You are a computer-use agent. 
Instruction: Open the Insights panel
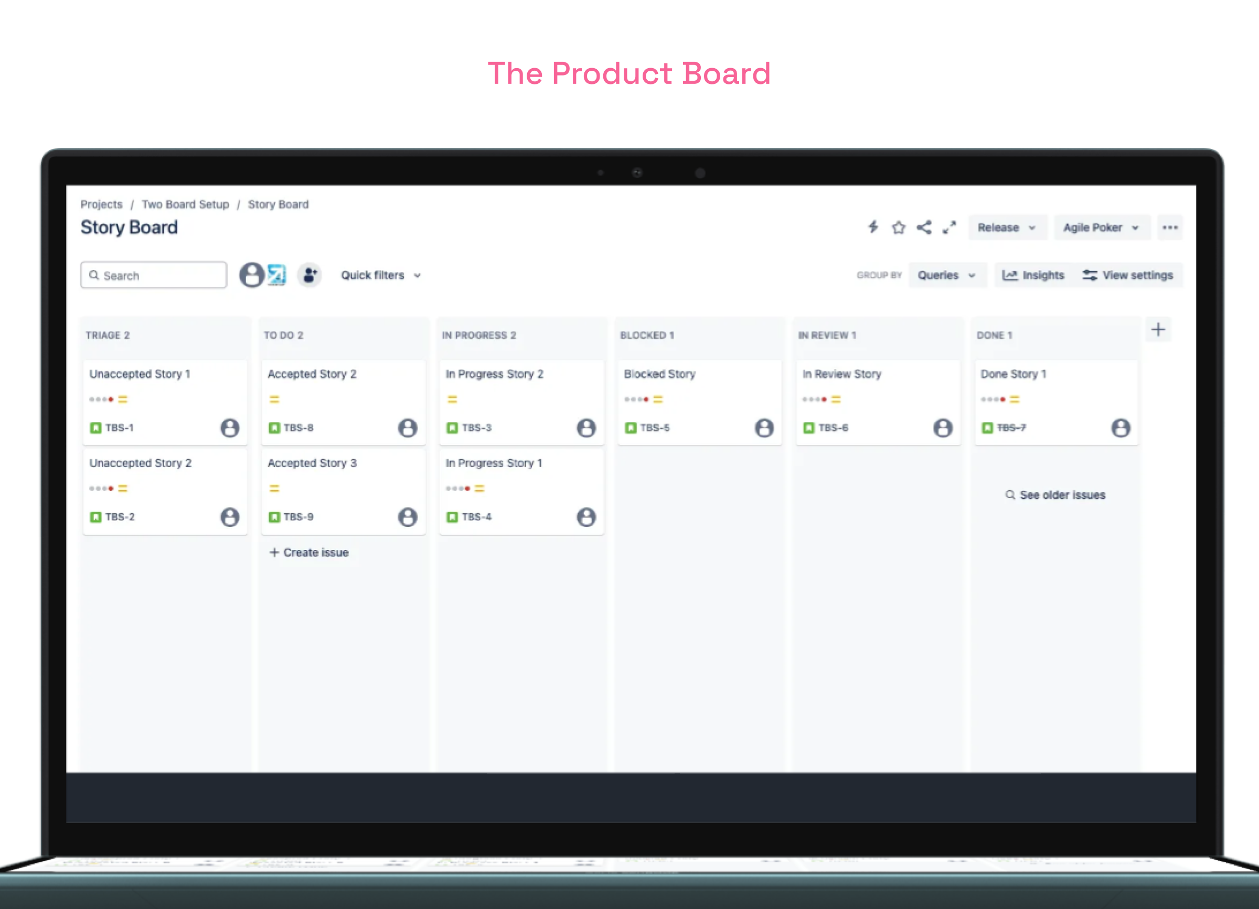(1033, 276)
